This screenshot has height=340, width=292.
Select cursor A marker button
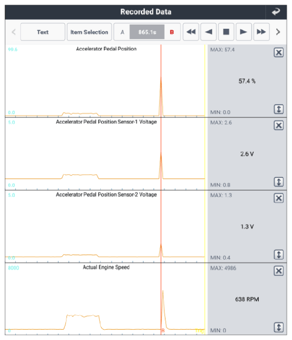coord(122,32)
